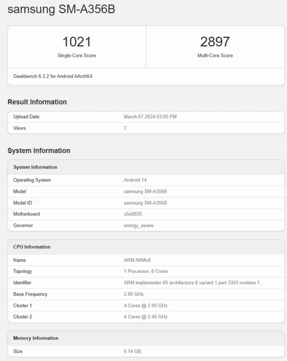Screen dimensions: 287x361
Task: Click the ARM ARMv8 CPU name value
Action: (137, 260)
